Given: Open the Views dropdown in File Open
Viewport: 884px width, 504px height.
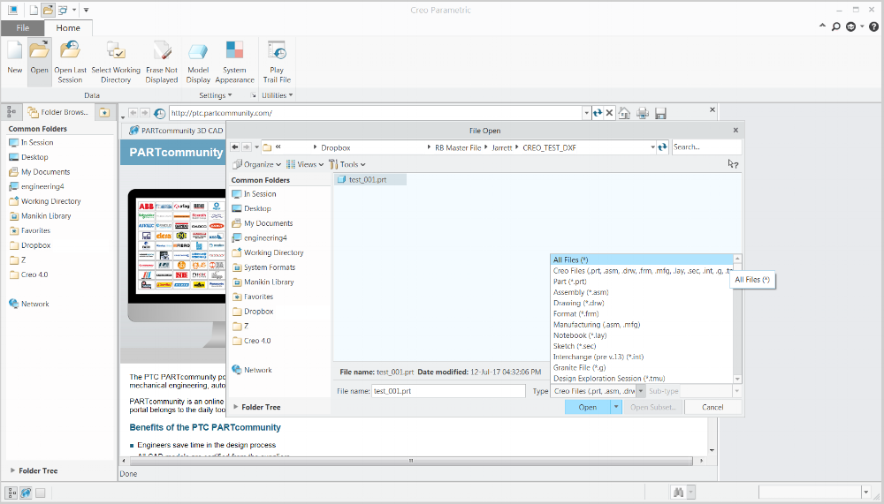Looking at the screenshot, I should [304, 164].
